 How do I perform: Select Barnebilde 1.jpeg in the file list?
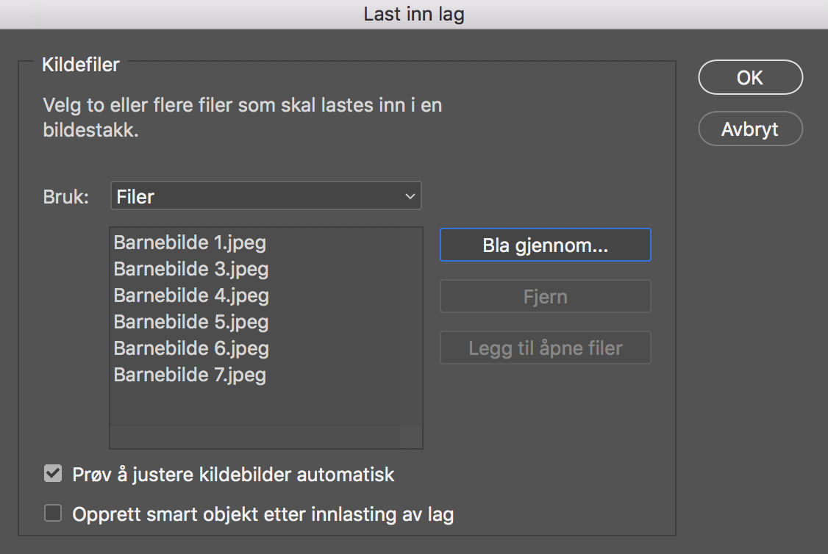pos(190,242)
